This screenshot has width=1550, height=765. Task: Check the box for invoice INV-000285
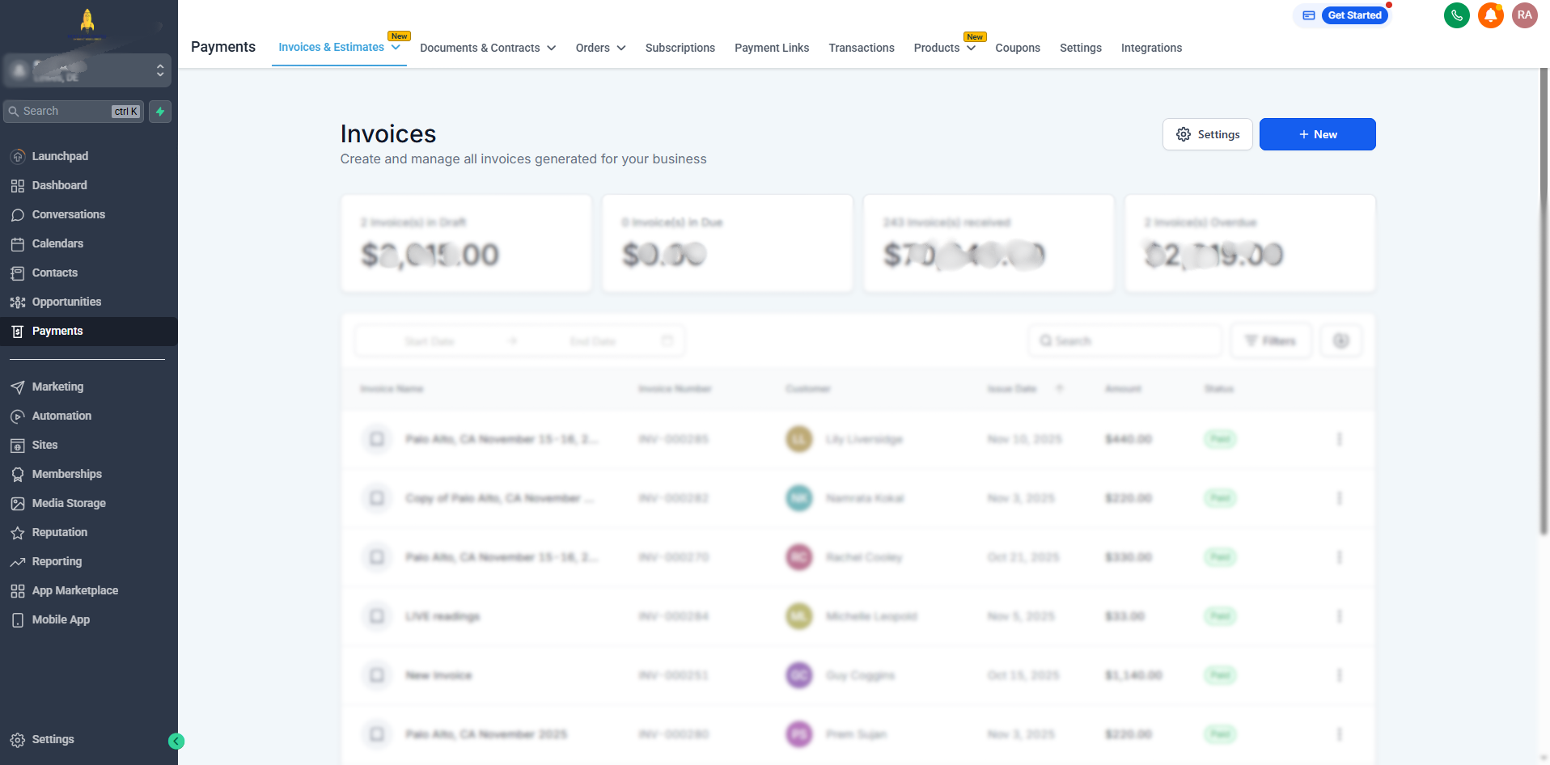(x=377, y=439)
